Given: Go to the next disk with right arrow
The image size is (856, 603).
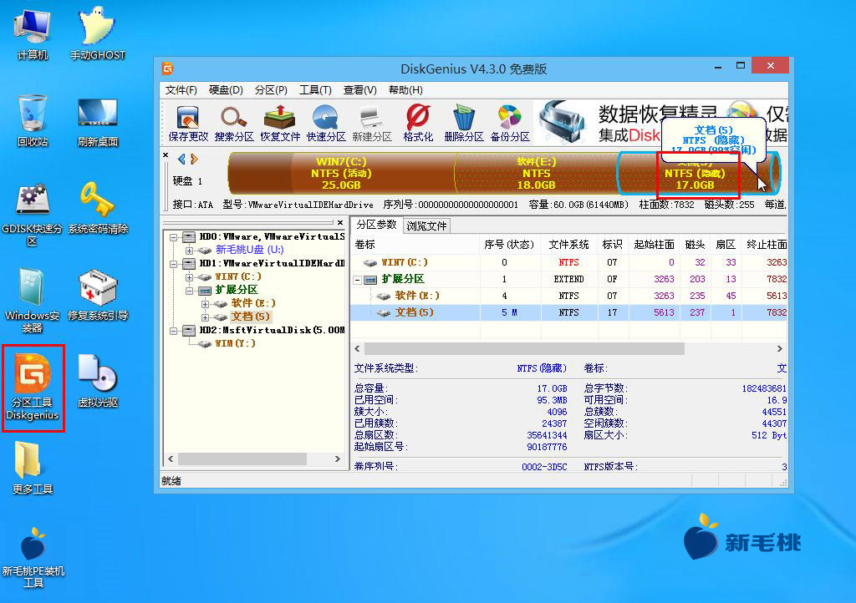Looking at the screenshot, I should (194, 160).
